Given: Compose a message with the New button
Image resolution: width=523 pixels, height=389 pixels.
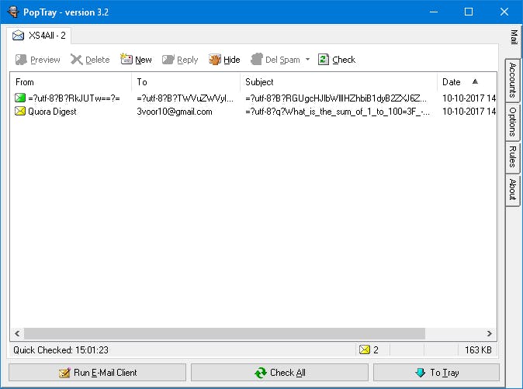Looking at the screenshot, I should (136, 60).
